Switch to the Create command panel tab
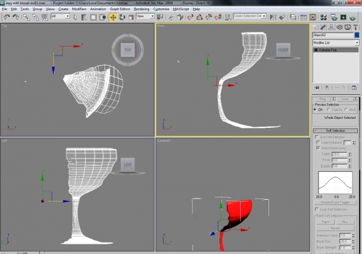 315,28
